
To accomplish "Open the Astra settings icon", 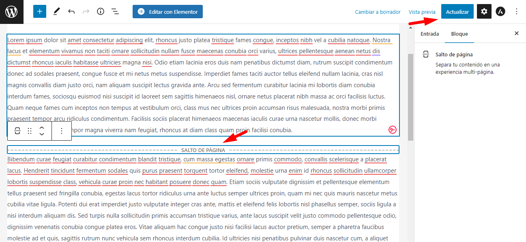I will click(500, 12).
